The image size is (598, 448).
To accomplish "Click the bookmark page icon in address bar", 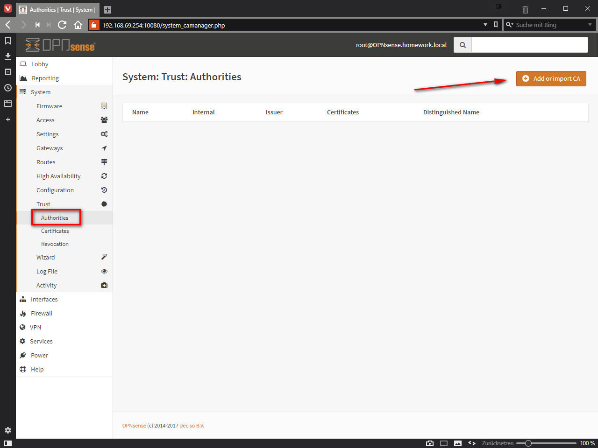I will coord(496,25).
